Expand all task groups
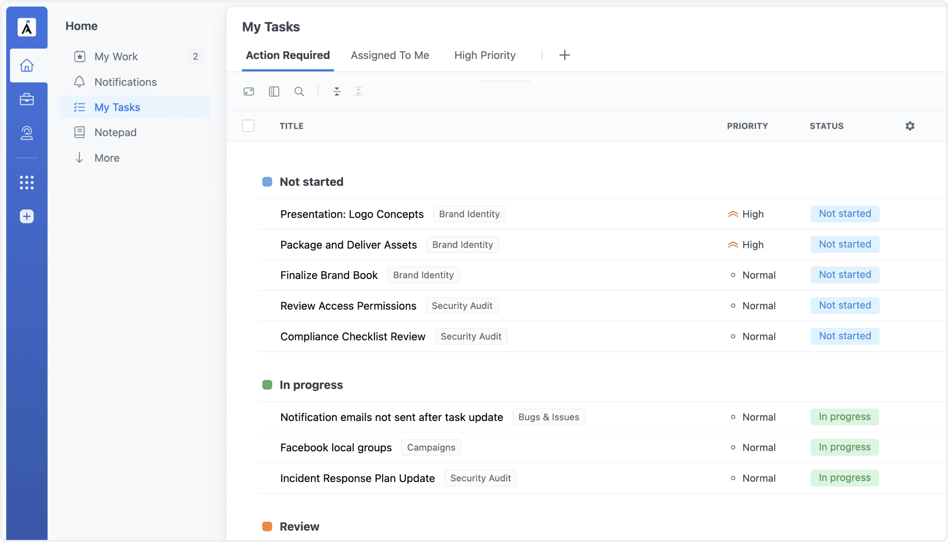The width and height of the screenshot is (948, 542). [x=358, y=91]
